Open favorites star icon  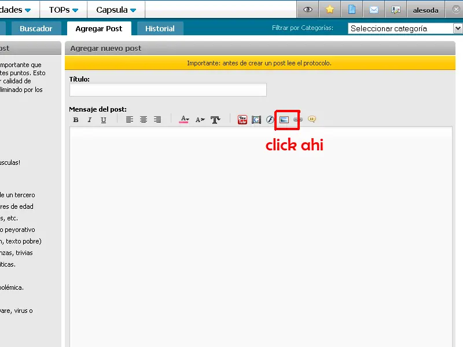coord(329,10)
